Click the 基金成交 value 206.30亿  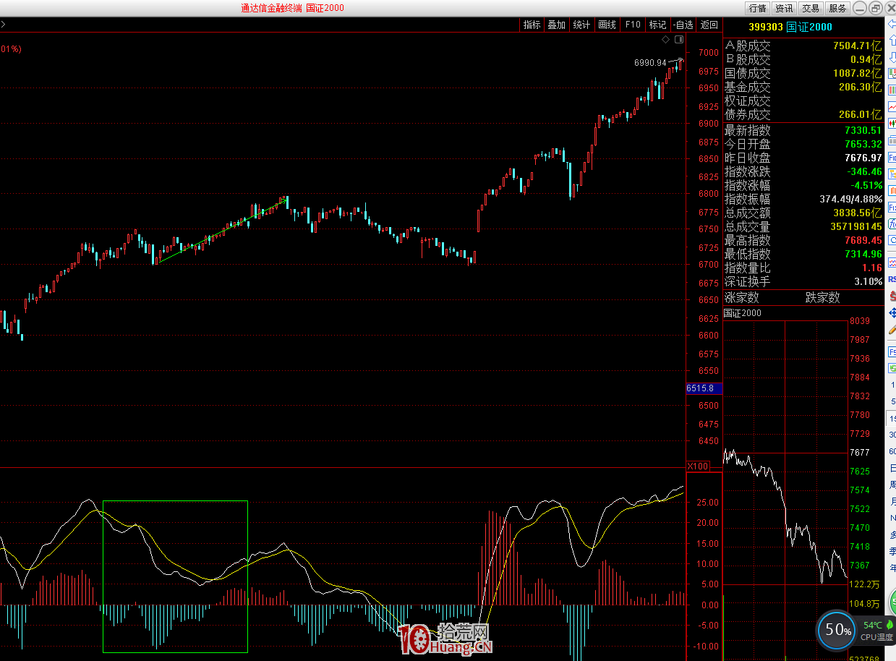(x=861, y=87)
